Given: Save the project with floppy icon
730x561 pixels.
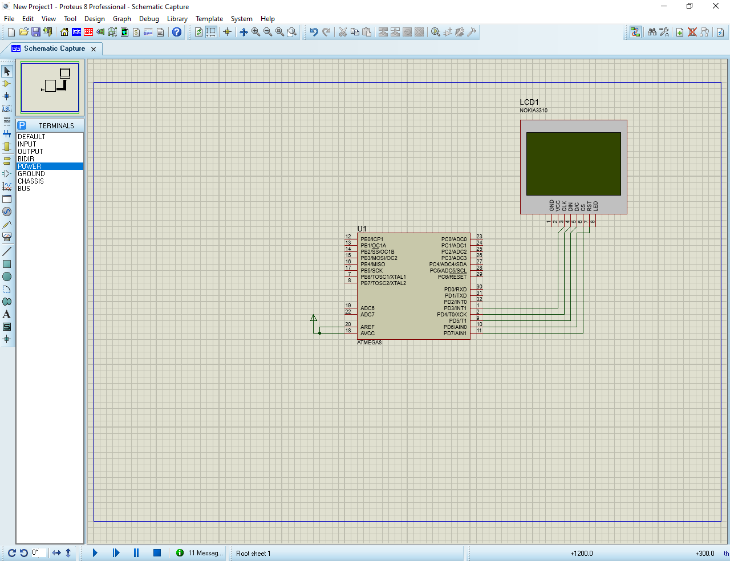Looking at the screenshot, I should tap(36, 32).
